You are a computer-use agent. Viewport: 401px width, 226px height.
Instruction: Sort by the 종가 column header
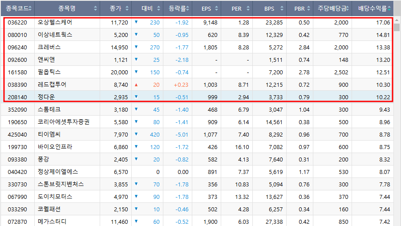116,8
